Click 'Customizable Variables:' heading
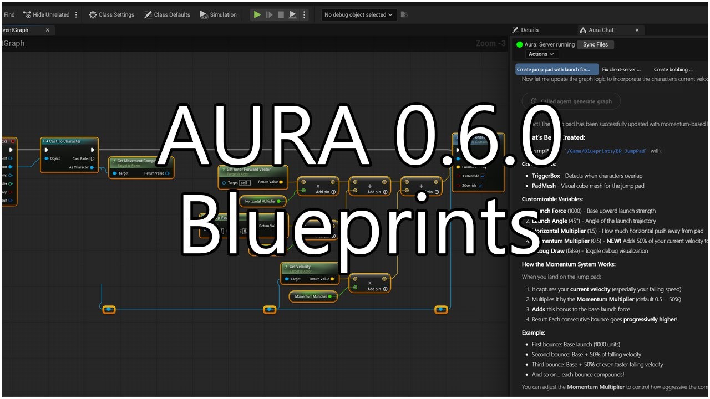Image resolution: width=710 pixels, height=399 pixels. click(x=552, y=199)
